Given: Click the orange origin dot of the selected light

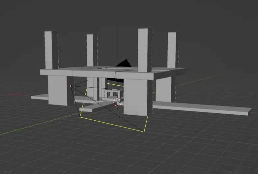Looking at the screenshot, I should (x=71, y=86).
